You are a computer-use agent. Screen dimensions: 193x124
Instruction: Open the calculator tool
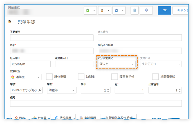134,10
